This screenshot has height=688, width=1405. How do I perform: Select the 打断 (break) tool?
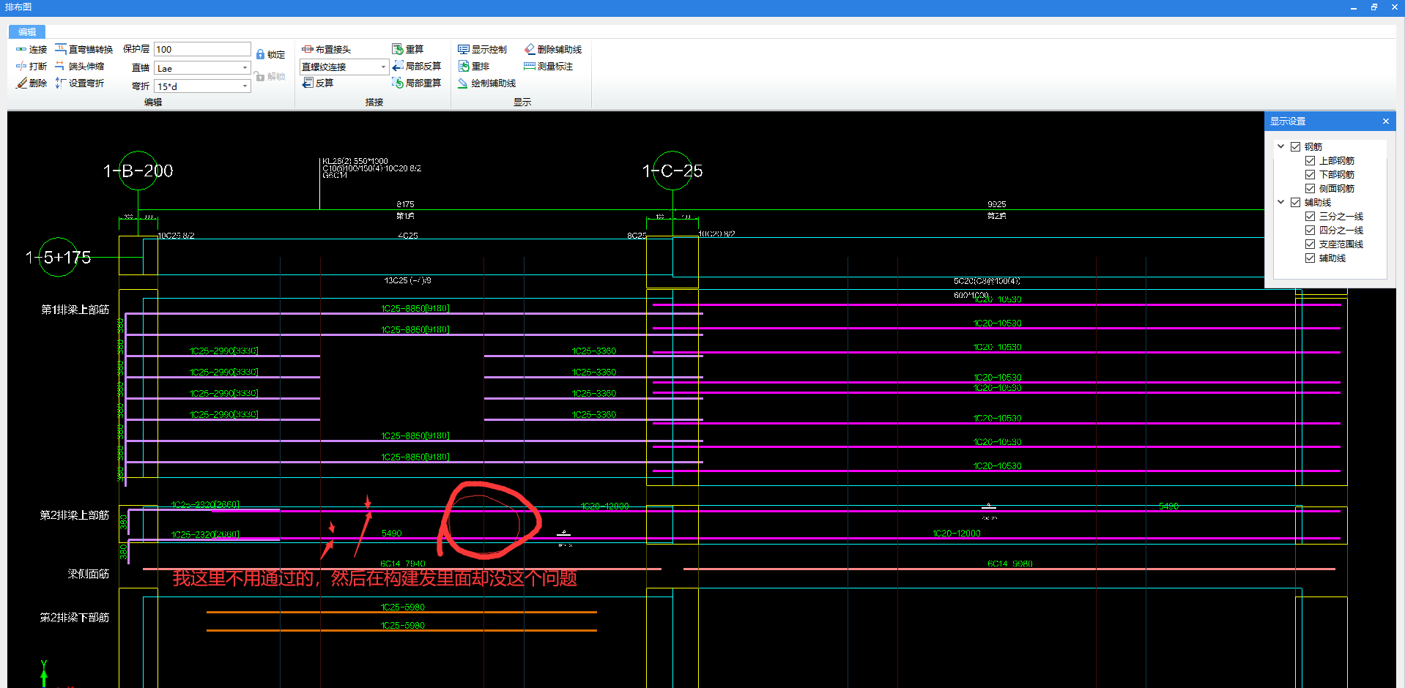(31, 66)
